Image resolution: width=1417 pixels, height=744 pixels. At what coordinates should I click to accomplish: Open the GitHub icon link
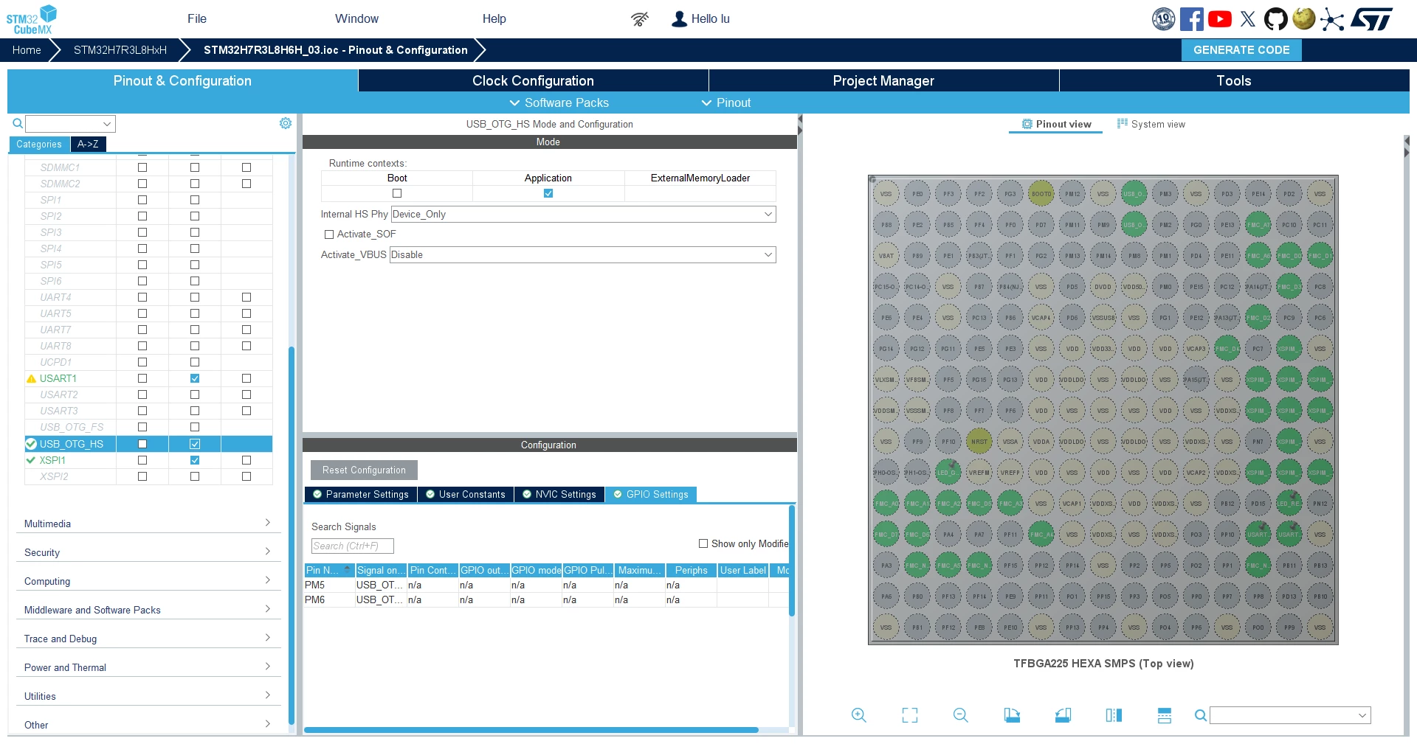click(x=1276, y=19)
